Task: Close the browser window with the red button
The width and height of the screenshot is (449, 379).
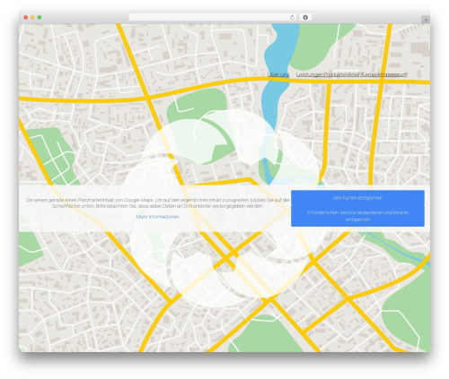Action: tap(26, 17)
